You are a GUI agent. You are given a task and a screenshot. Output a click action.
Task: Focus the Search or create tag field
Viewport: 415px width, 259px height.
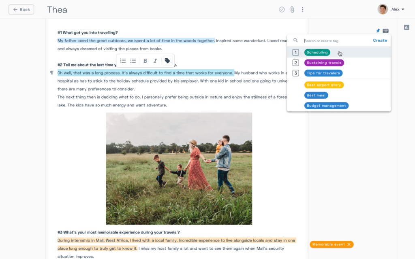(336, 41)
